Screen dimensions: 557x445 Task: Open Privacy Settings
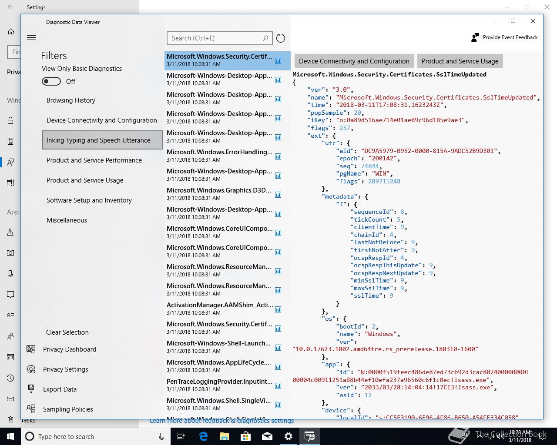coord(66,369)
